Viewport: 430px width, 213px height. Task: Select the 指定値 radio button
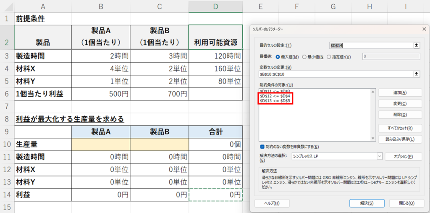[329, 56]
